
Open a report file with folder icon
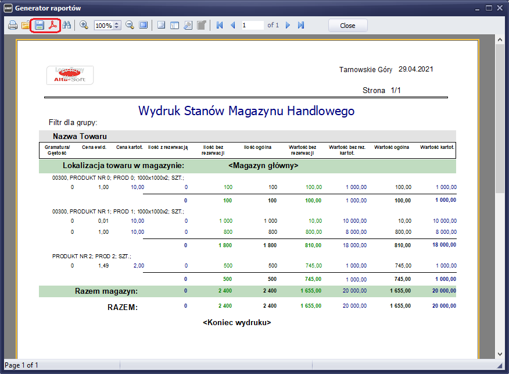pyautogui.click(x=26, y=26)
